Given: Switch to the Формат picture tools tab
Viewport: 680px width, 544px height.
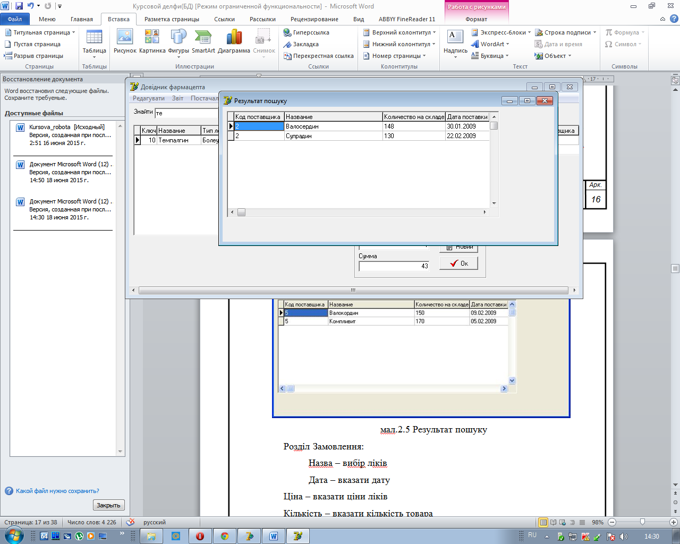Looking at the screenshot, I should coord(477,19).
